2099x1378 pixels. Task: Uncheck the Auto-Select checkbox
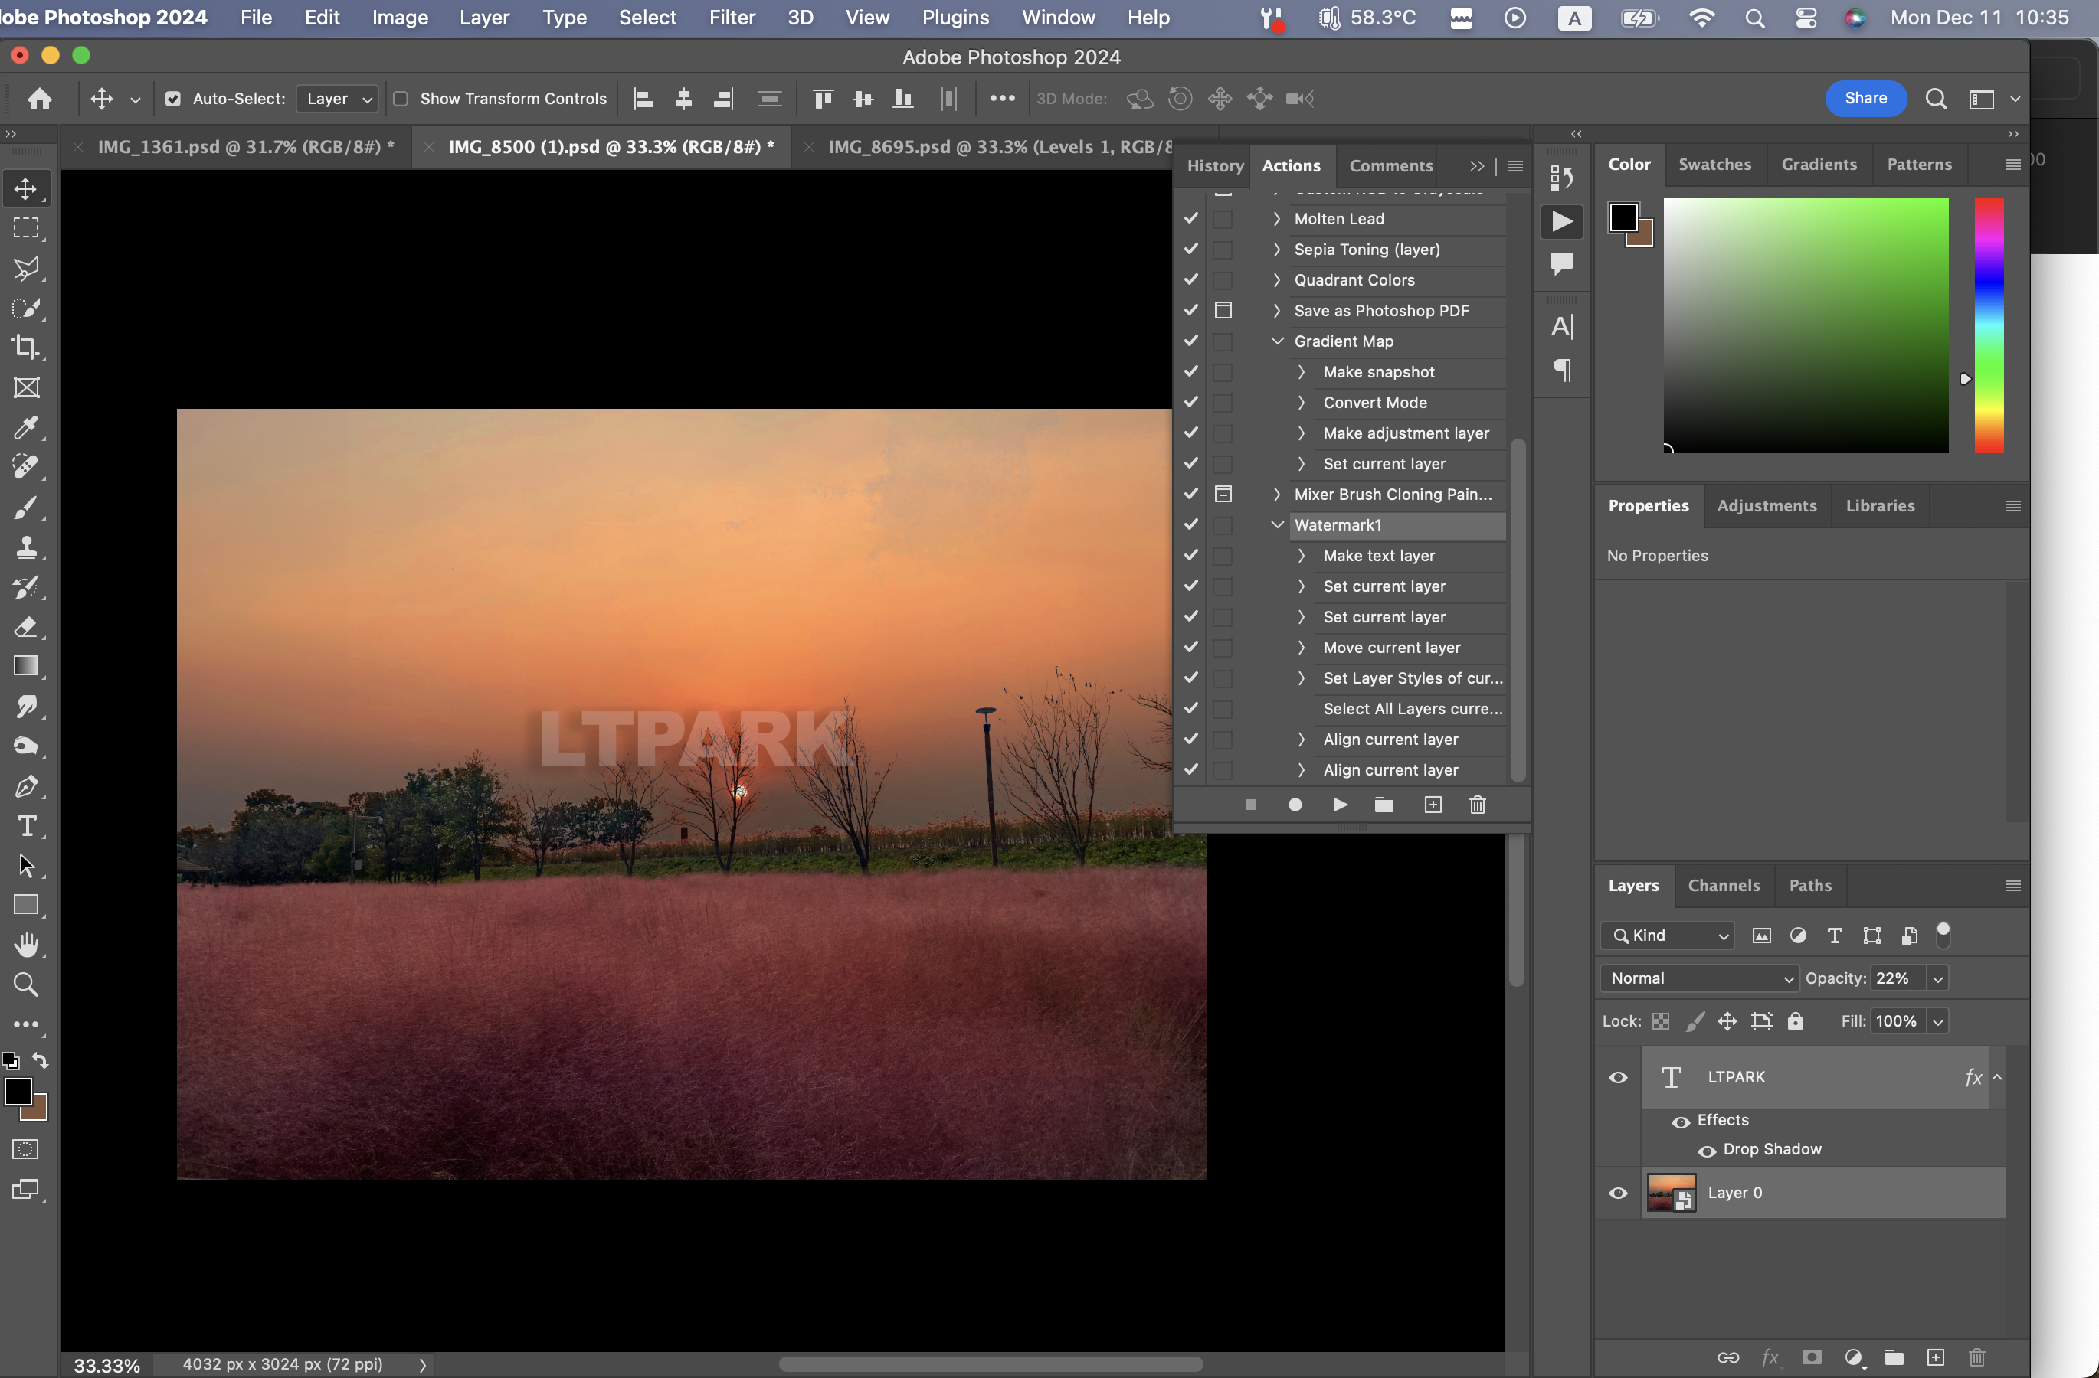point(173,99)
